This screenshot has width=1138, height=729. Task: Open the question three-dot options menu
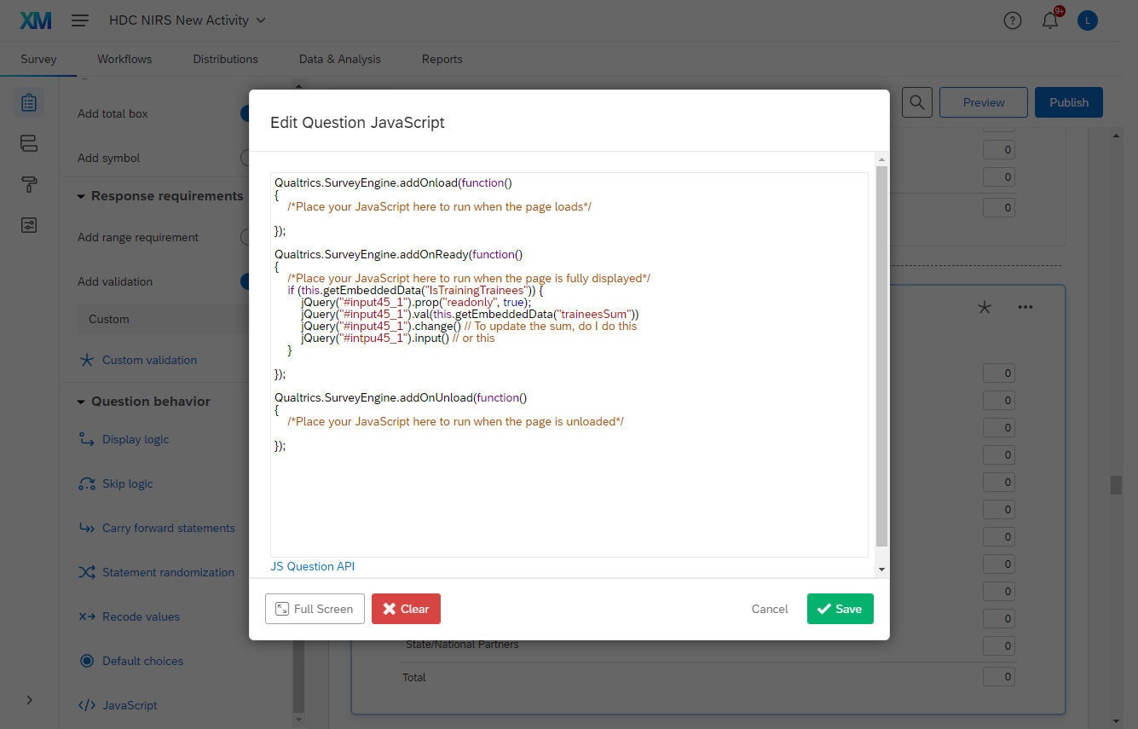(1025, 307)
